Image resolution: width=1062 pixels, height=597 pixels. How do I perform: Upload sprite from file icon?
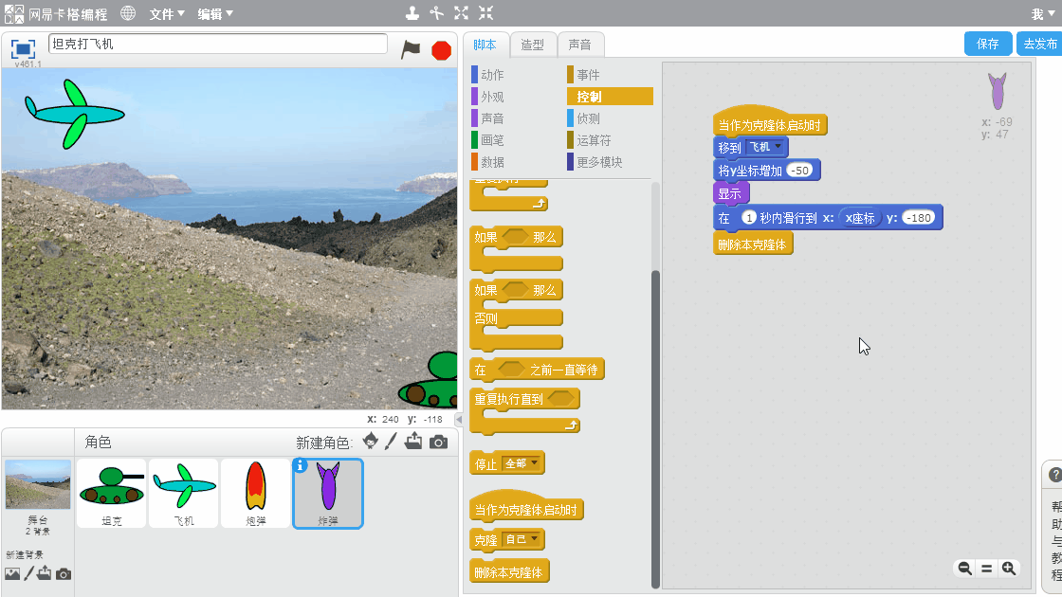coord(413,442)
